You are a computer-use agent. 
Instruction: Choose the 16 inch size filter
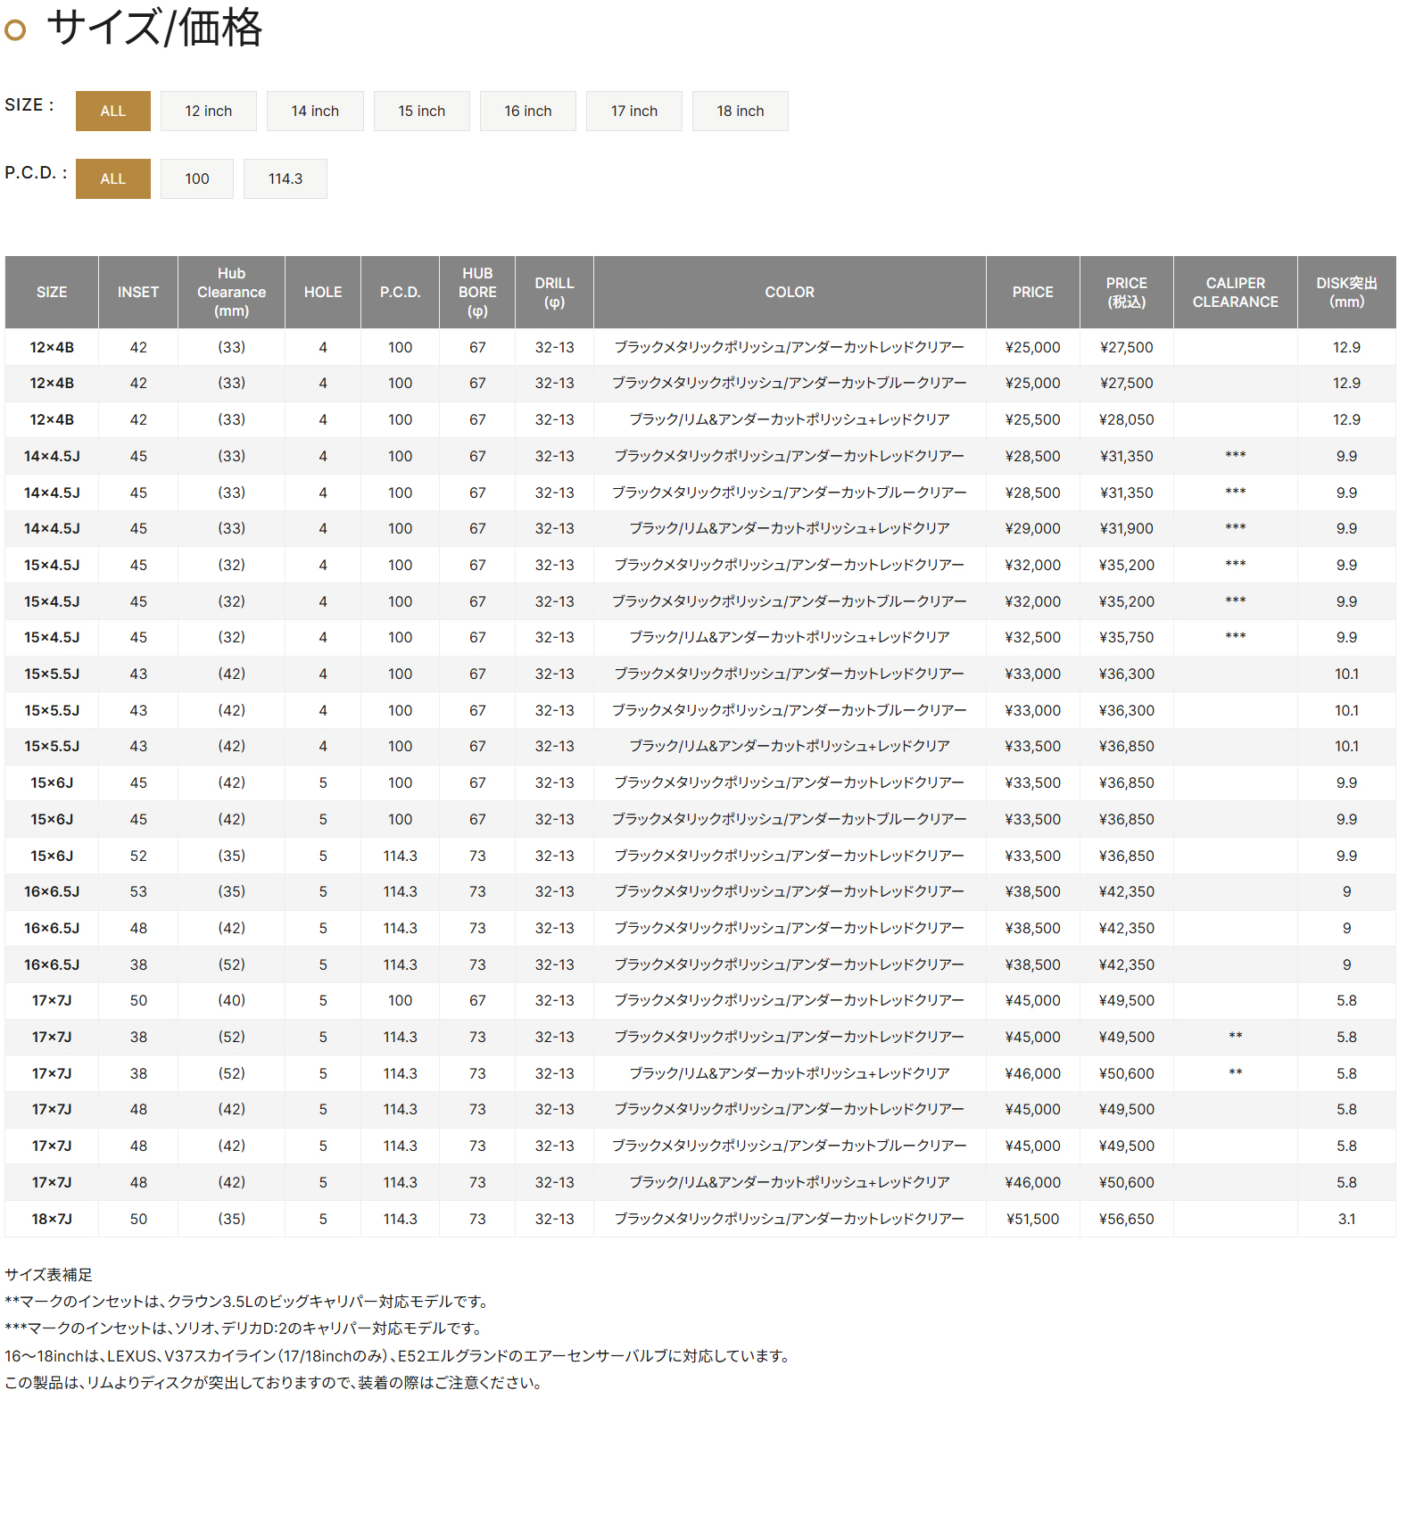[x=527, y=111]
